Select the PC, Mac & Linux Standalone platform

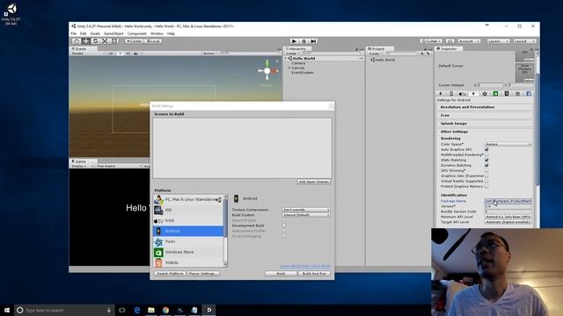point(188,199)
